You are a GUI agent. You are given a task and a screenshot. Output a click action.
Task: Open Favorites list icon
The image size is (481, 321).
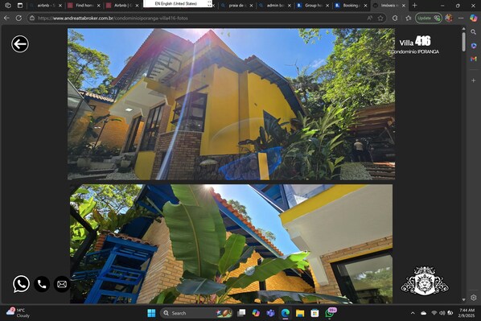(x=408, y=19)
